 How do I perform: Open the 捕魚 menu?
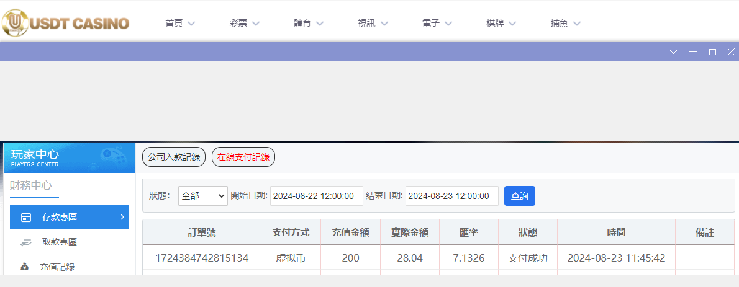tap(565, 24)
